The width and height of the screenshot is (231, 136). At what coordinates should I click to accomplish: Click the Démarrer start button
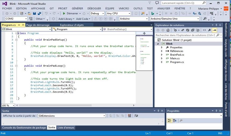tap(70, 13)
